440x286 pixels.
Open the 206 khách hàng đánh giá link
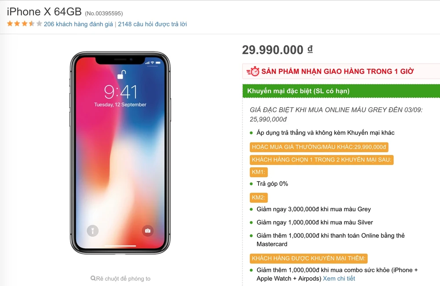coord(78,24)
